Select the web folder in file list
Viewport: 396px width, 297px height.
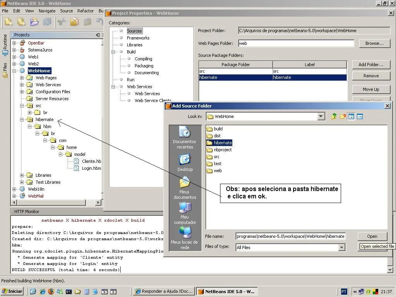click(x=214, y=171)
